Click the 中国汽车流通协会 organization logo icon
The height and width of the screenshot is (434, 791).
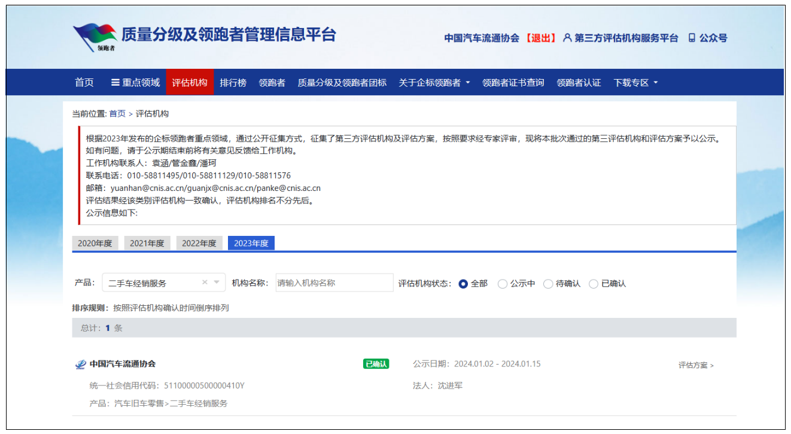click(80, 364)
